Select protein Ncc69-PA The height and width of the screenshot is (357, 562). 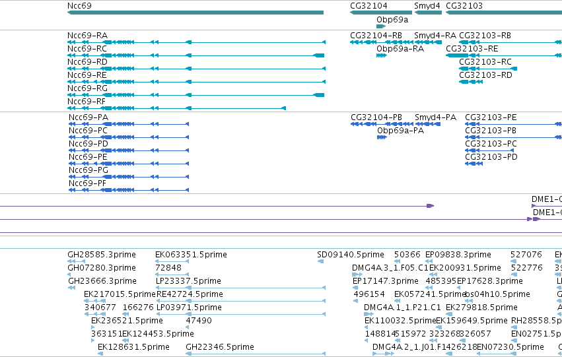[129, 124]
